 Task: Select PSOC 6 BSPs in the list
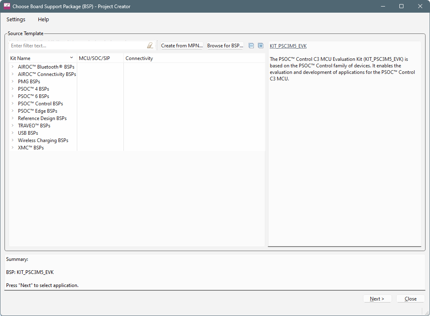coord(34,96)
